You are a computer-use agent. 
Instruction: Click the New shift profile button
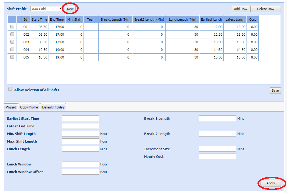[70, 9]
